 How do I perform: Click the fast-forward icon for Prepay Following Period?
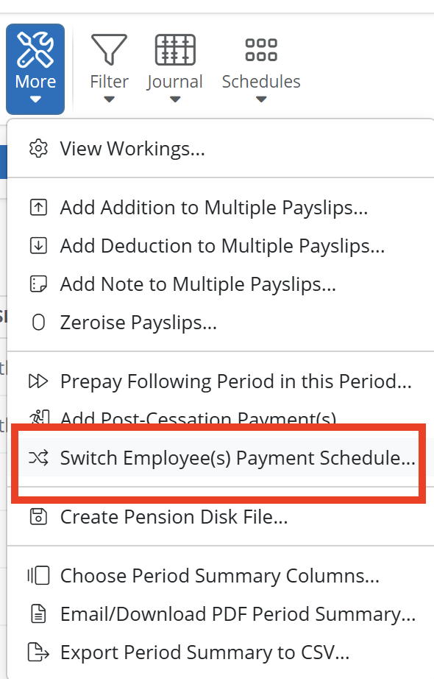point(38,381)
